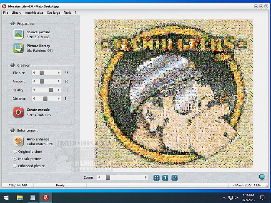
Task: Open the ? help menu
Action: point(75,12)
